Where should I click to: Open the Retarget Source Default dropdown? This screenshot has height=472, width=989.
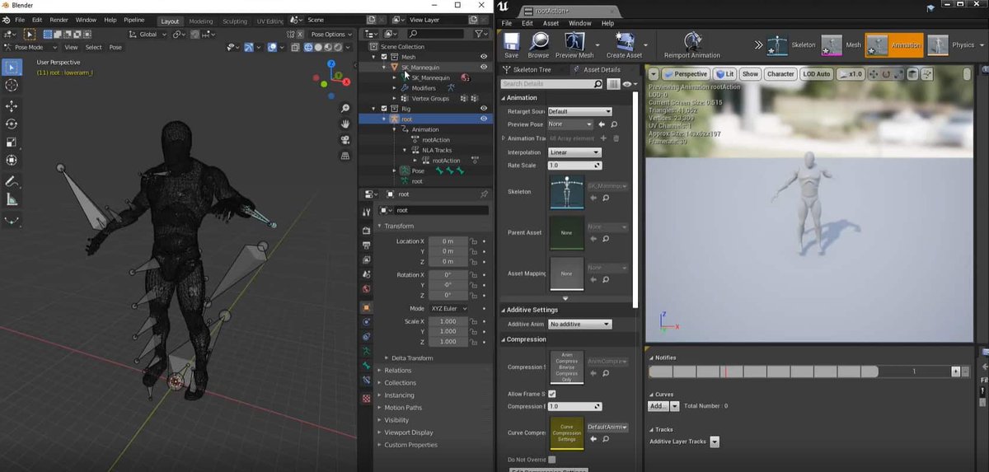[580, 111]
